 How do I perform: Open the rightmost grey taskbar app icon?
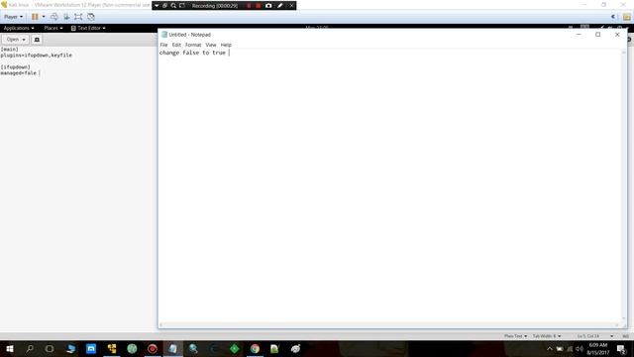click(x=295, y=348)
